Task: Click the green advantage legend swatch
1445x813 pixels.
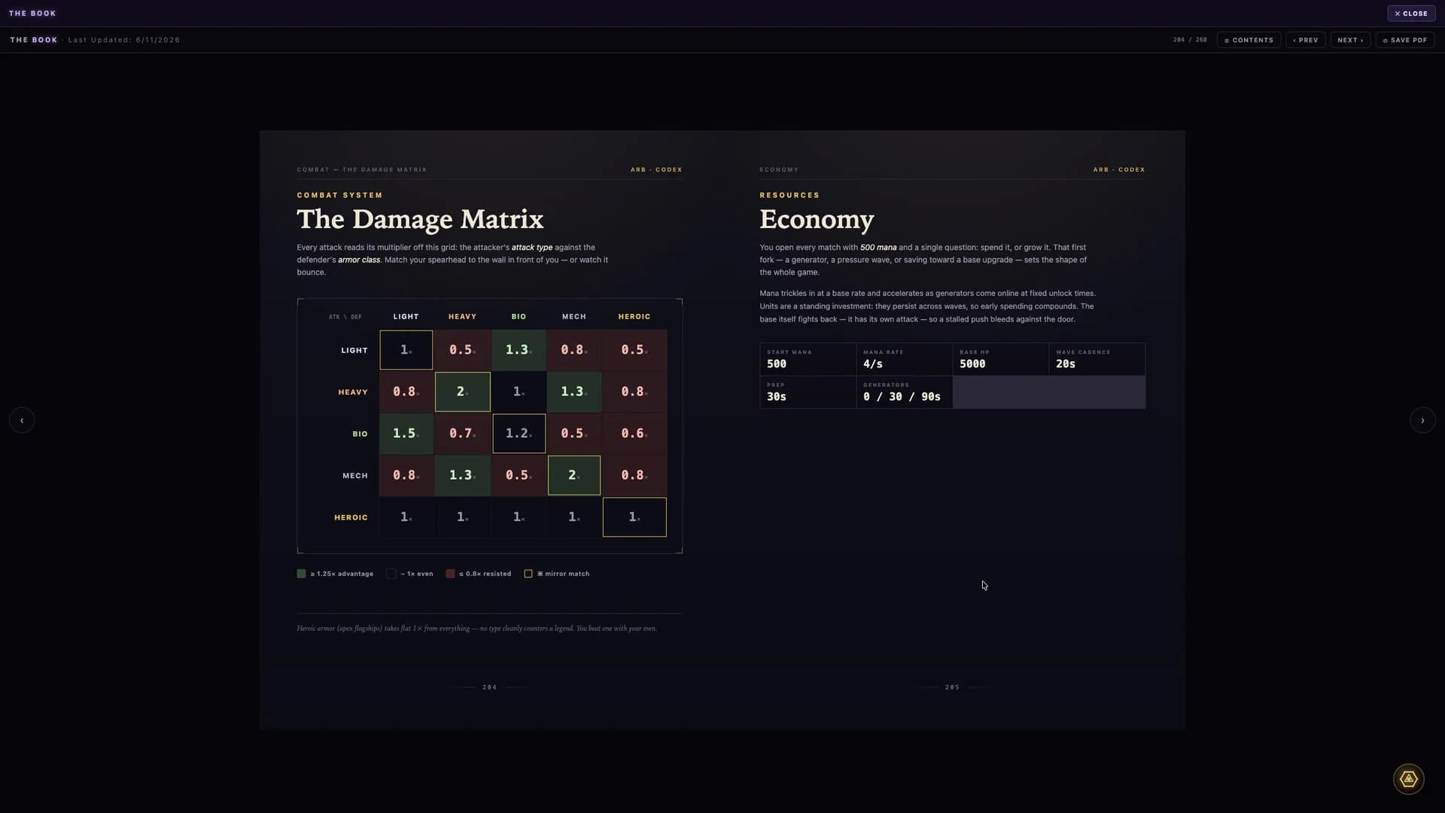Action: pyautogui.click(x=301, y=574)
